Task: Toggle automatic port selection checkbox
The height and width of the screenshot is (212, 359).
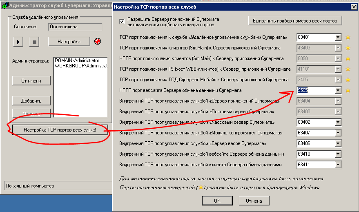Action: click(x=122, y=22)
